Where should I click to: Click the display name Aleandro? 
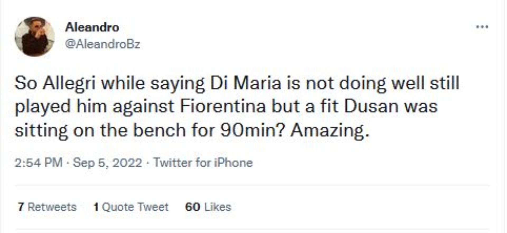click(92, 27)
